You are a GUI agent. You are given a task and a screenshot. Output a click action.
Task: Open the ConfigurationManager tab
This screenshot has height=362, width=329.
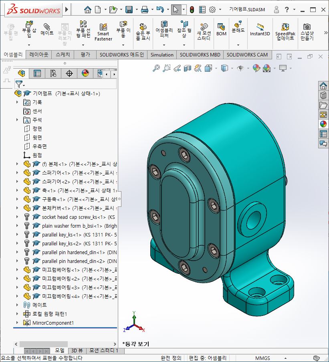(53, 73)
